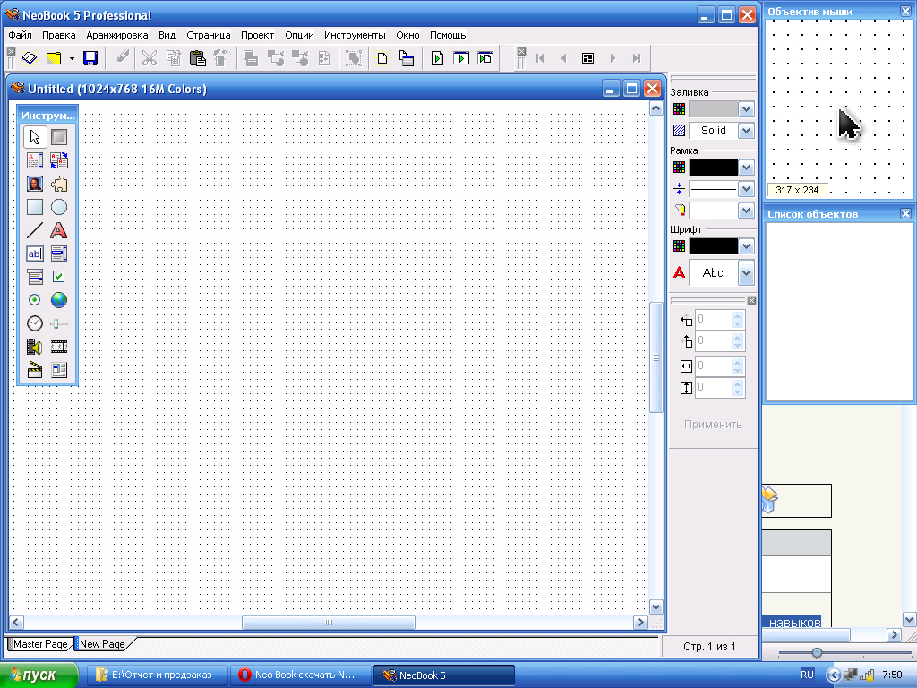Pick the track bar slider tool
Image resolution: width=917 pixels, height=688 pixels.
pos(59,323)
